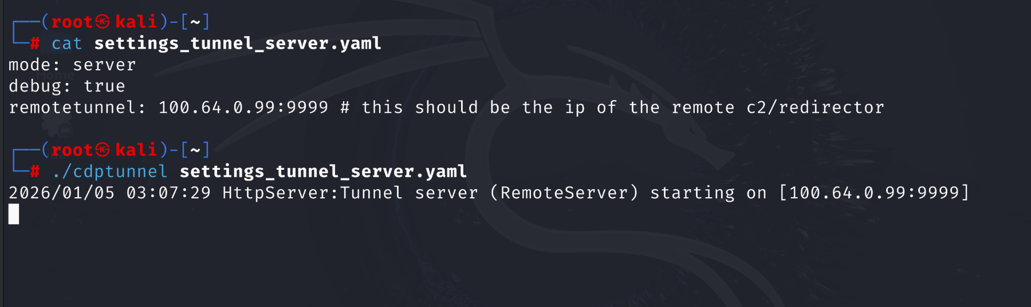This screenshot has height=307, width=1031.
Task: Click the 'debug: true' output line
Action: click(x=66, y=86)
